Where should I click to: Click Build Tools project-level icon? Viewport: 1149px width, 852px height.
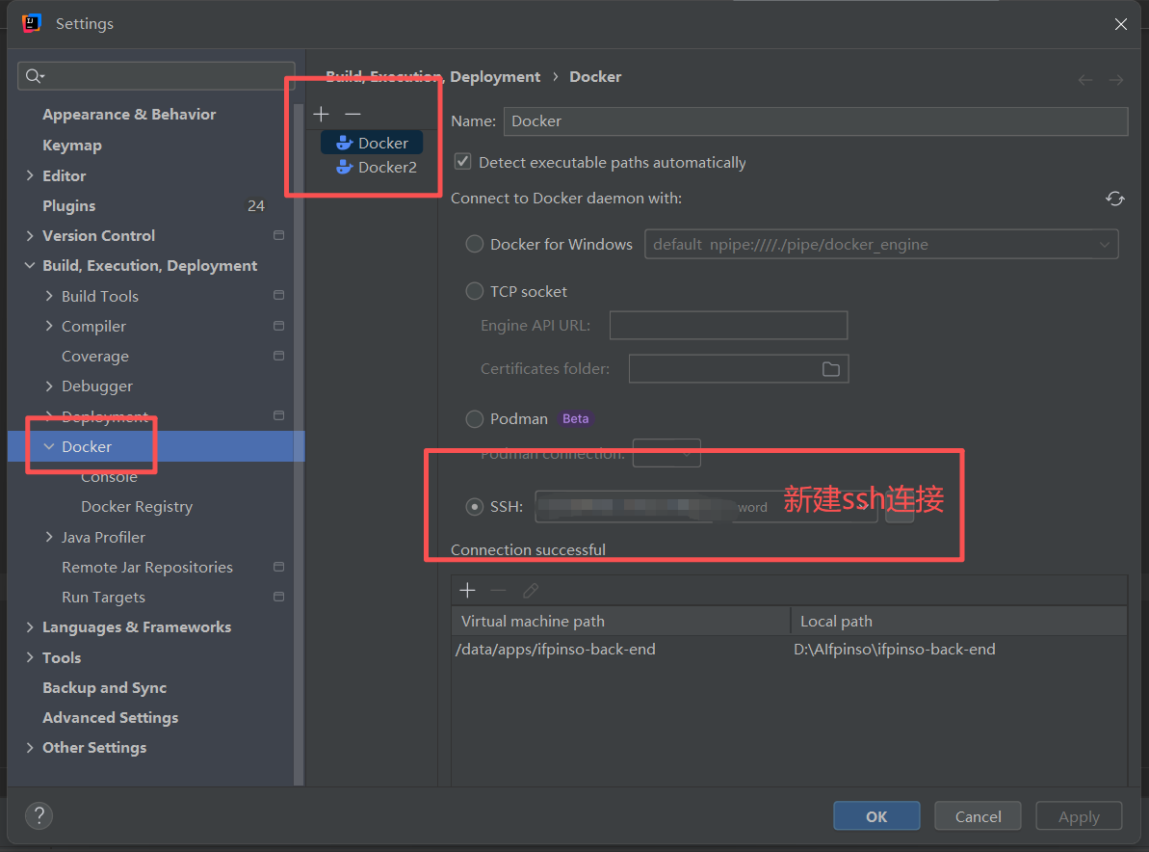coord(278,296)
